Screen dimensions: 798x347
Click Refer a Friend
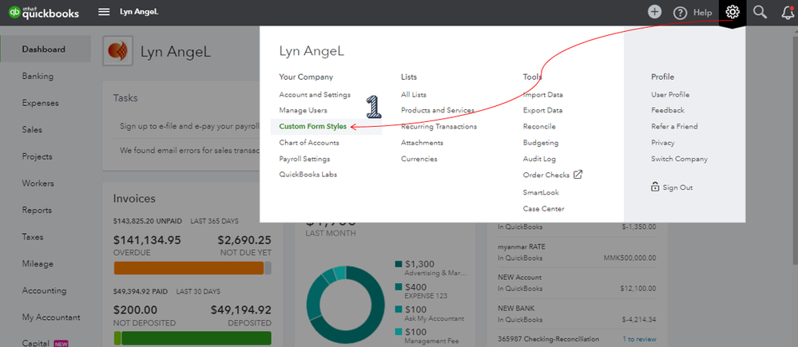click(x=674, y=127)
